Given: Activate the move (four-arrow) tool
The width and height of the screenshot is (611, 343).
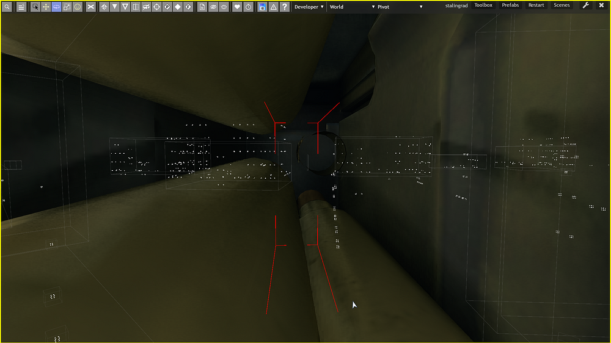Looking at the screenshot, I should point(46,7).
